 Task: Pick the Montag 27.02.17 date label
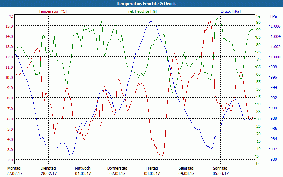tap(14, 171)
